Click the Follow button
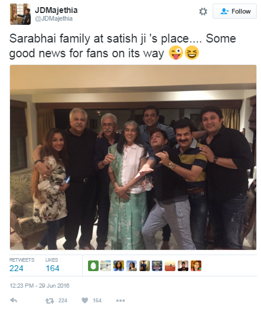Screen dimensions: 261x316 pos(234,11)
